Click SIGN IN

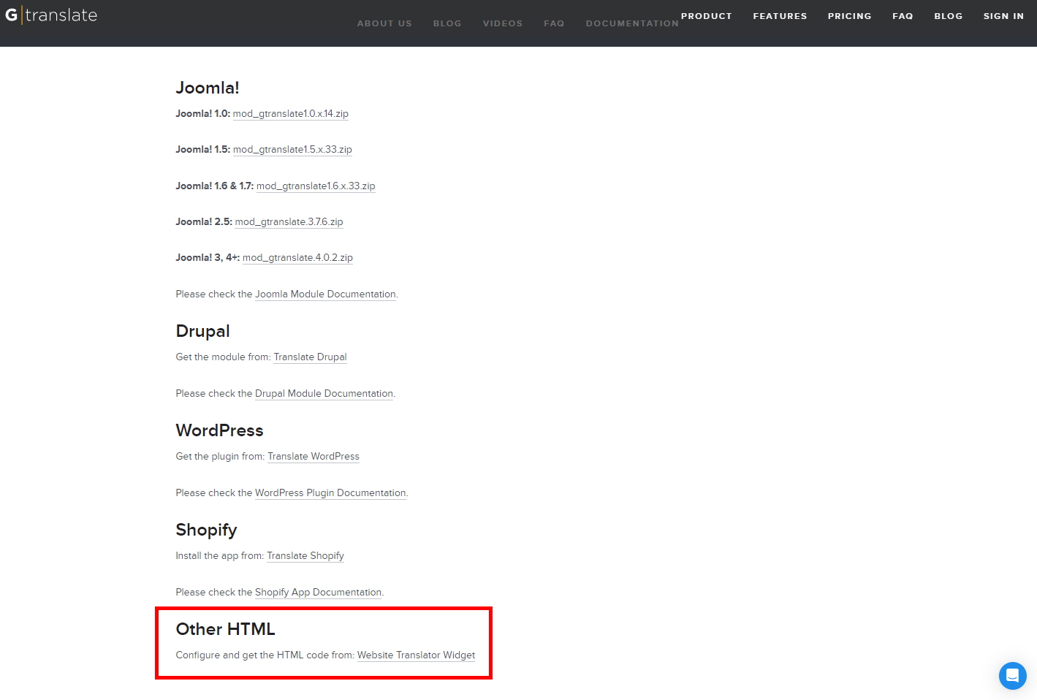[1003, 16]
